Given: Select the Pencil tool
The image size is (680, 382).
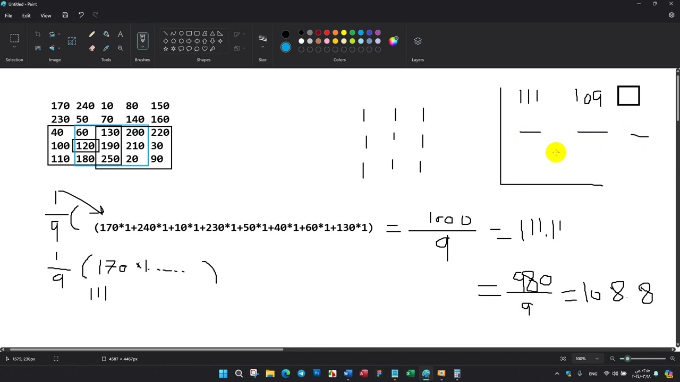Looking at the screenshot, I should (x=92, y=34).
